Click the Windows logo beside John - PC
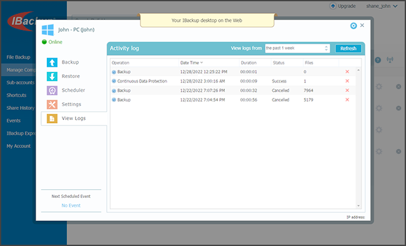This screenshot has height=246, width=406. 48,30
